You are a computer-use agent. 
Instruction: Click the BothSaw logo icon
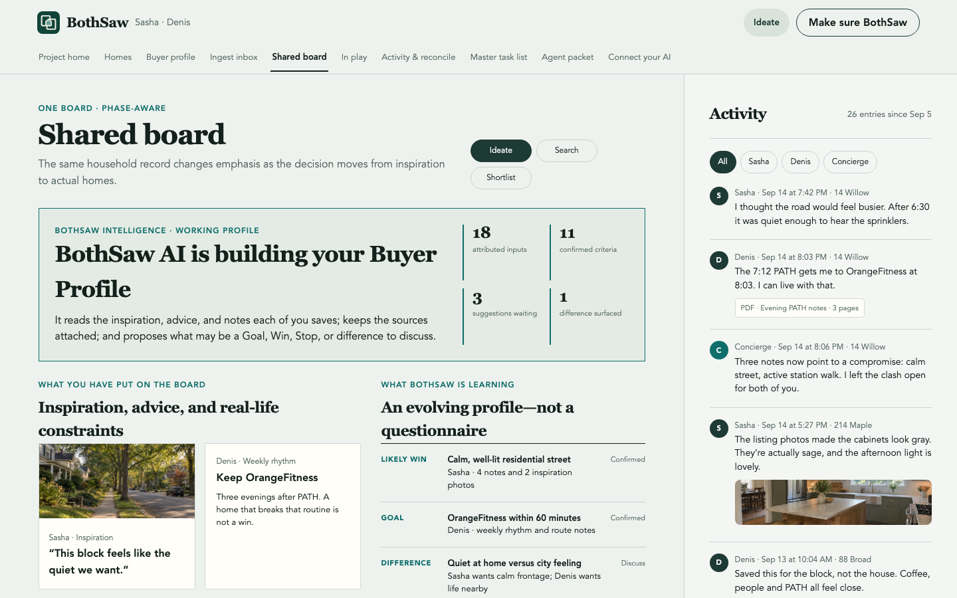pos(49,23)
